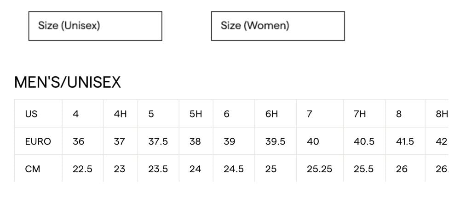Screen dimensions: 460x197
Task: Open the Size (Women) dropdown
Action: click(278, 26)
